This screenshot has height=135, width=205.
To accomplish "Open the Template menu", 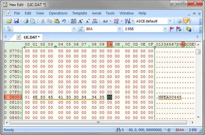I will pyautogui.click(x=80, y=13).
